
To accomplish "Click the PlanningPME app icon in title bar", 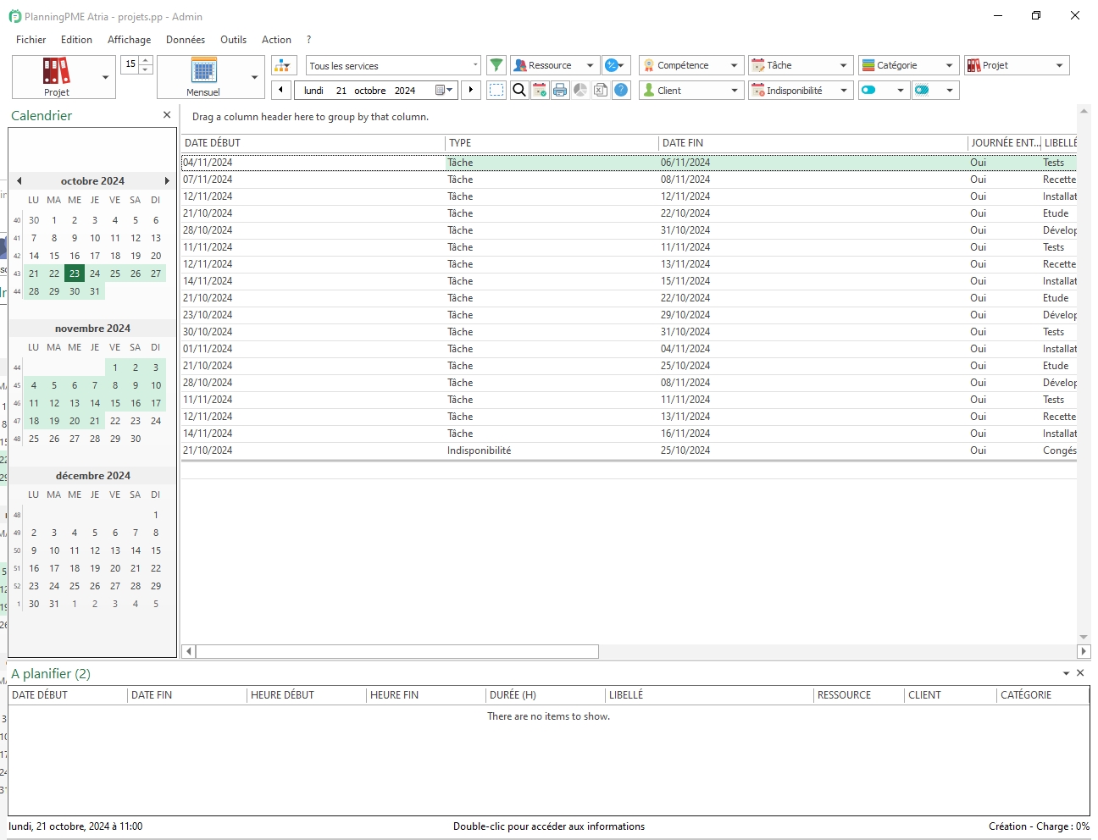I will click(x=14, y=16).
